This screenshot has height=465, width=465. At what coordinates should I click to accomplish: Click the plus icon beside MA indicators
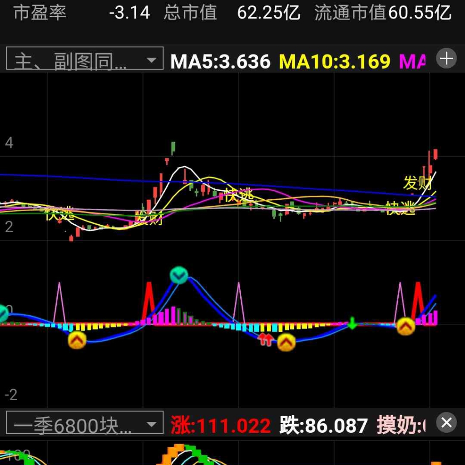pos(446,59)
